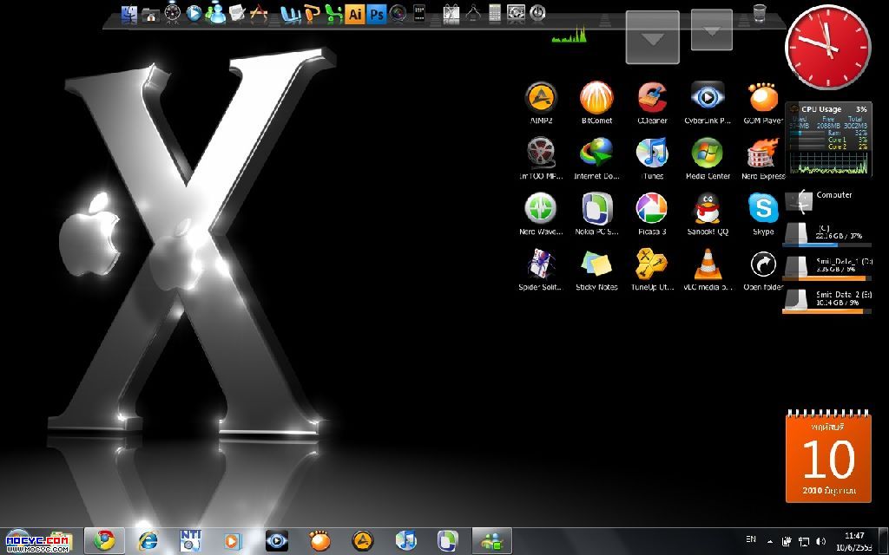889x555 pixels.
Task: Open the GOM Player desktop shortcut
Action: [x=763, y=102]
